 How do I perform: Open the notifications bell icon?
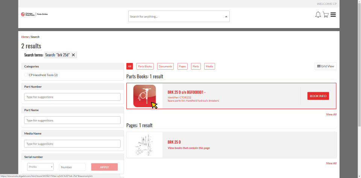click(318, 15)
